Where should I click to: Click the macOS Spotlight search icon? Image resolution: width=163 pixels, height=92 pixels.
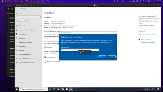click(147, 1)
